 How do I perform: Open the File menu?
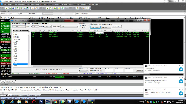click(5, 4)
